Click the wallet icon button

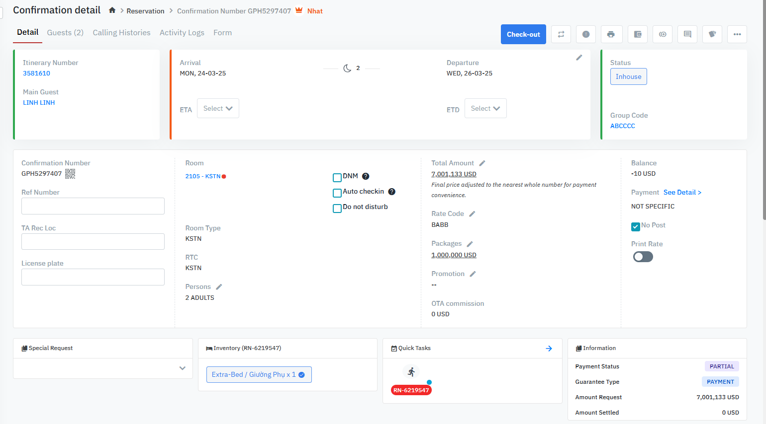[x=638, y=34]
